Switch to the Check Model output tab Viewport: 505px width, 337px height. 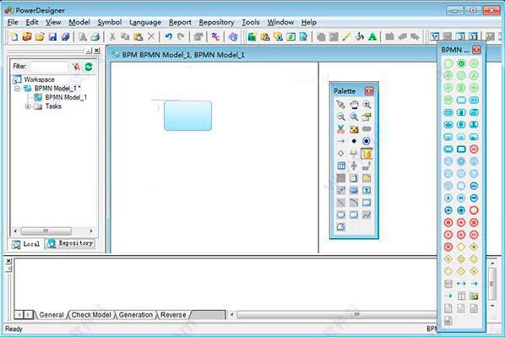(91, 315)
